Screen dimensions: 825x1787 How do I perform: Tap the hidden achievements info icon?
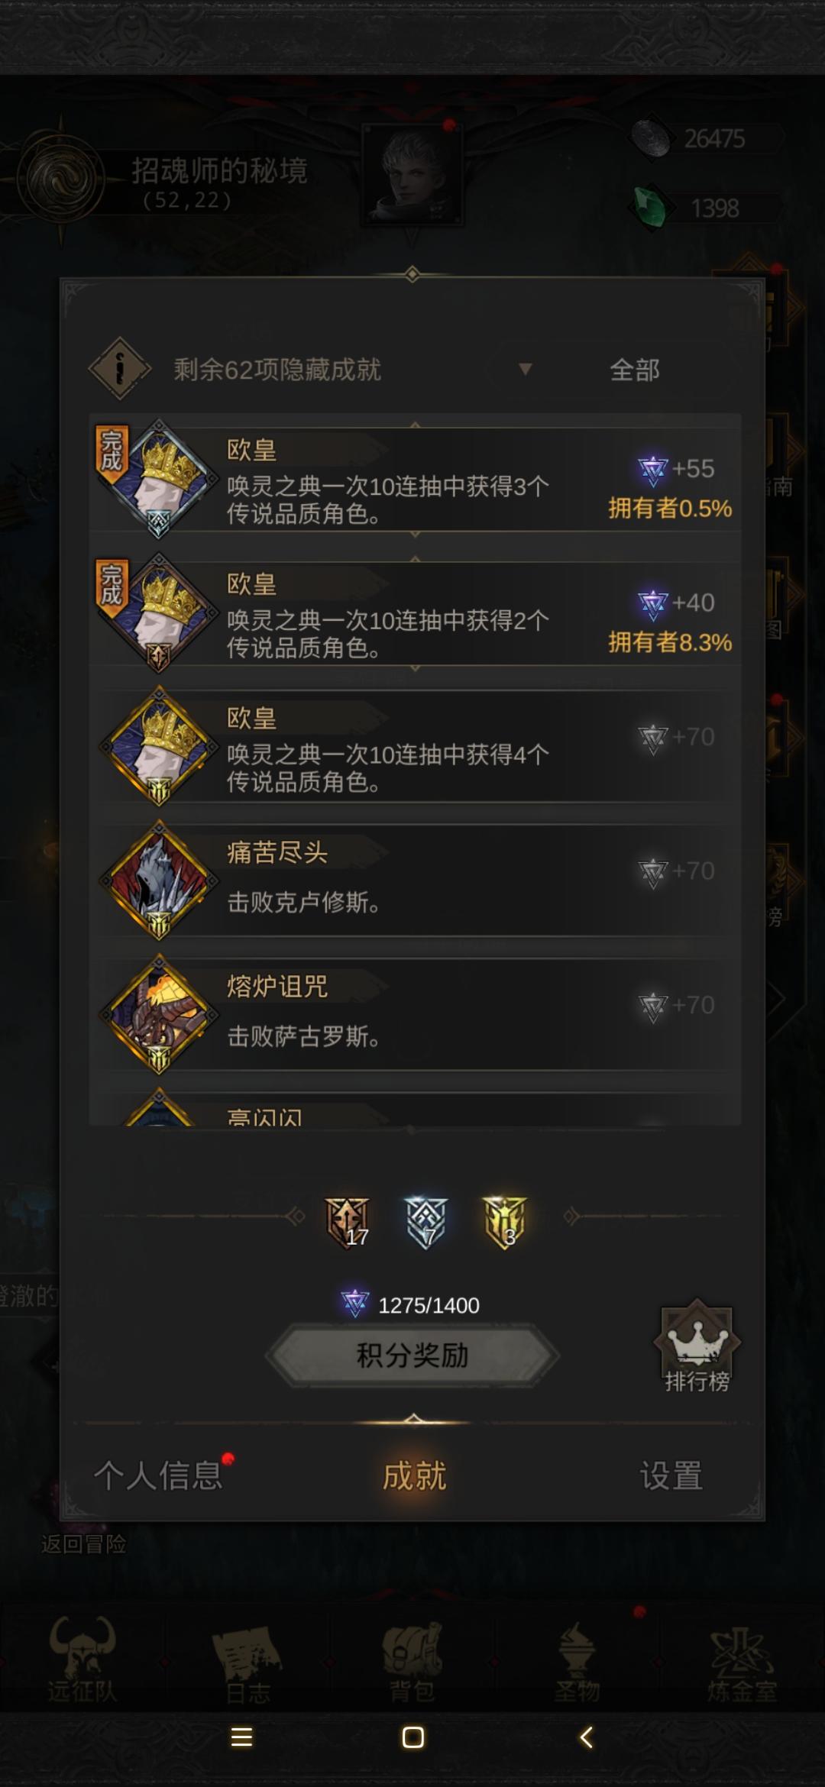pyautogui.click(x=120, y=370)
